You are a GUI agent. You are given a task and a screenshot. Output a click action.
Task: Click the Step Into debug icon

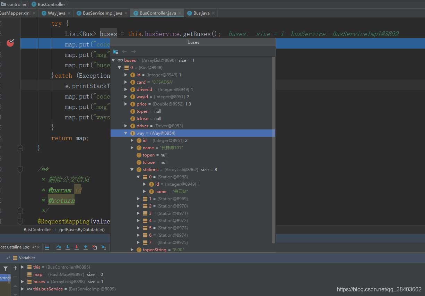pyautogui.click(x=68, y=247)
